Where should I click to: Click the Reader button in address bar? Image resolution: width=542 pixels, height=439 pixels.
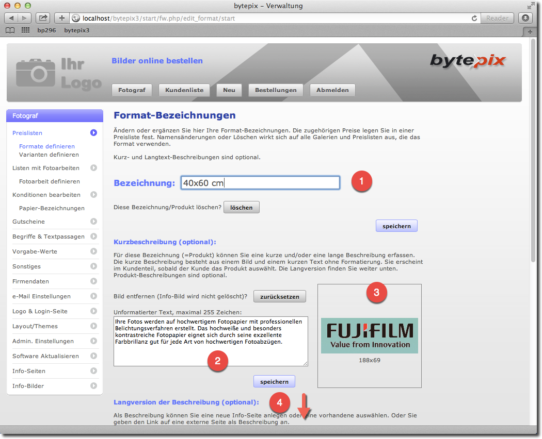click(x=498, y=18)
